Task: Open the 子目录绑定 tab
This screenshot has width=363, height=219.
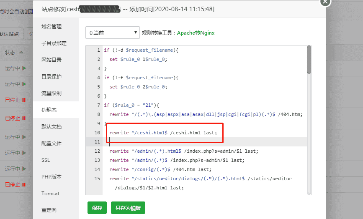Action: 54,43
